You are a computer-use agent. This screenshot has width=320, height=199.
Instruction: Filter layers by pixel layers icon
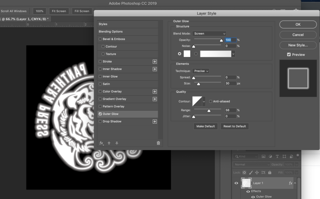tap(264, 156)
